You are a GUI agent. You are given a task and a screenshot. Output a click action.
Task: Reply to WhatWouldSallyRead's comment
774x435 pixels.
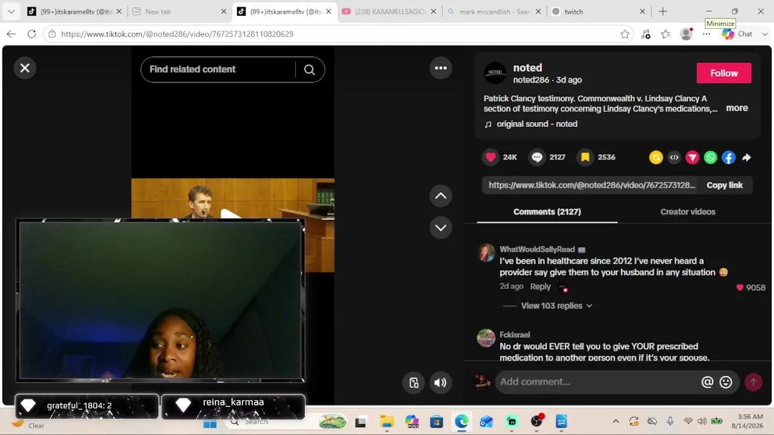541,287
